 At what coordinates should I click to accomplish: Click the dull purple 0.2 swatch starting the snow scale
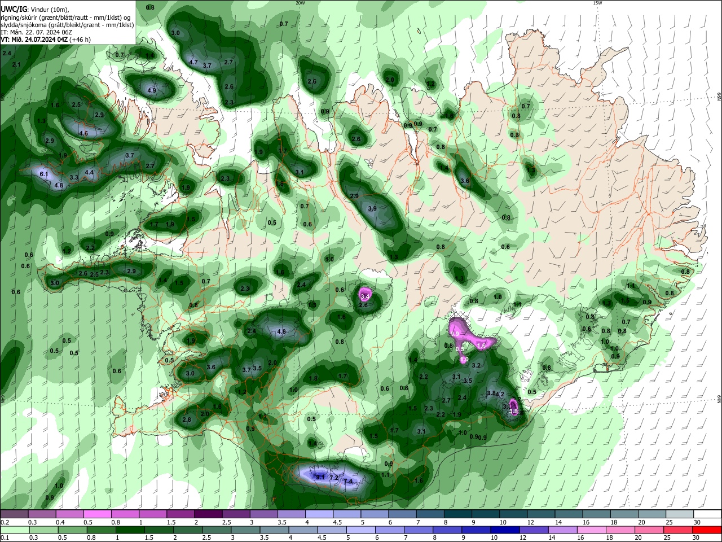pos(14,514)
